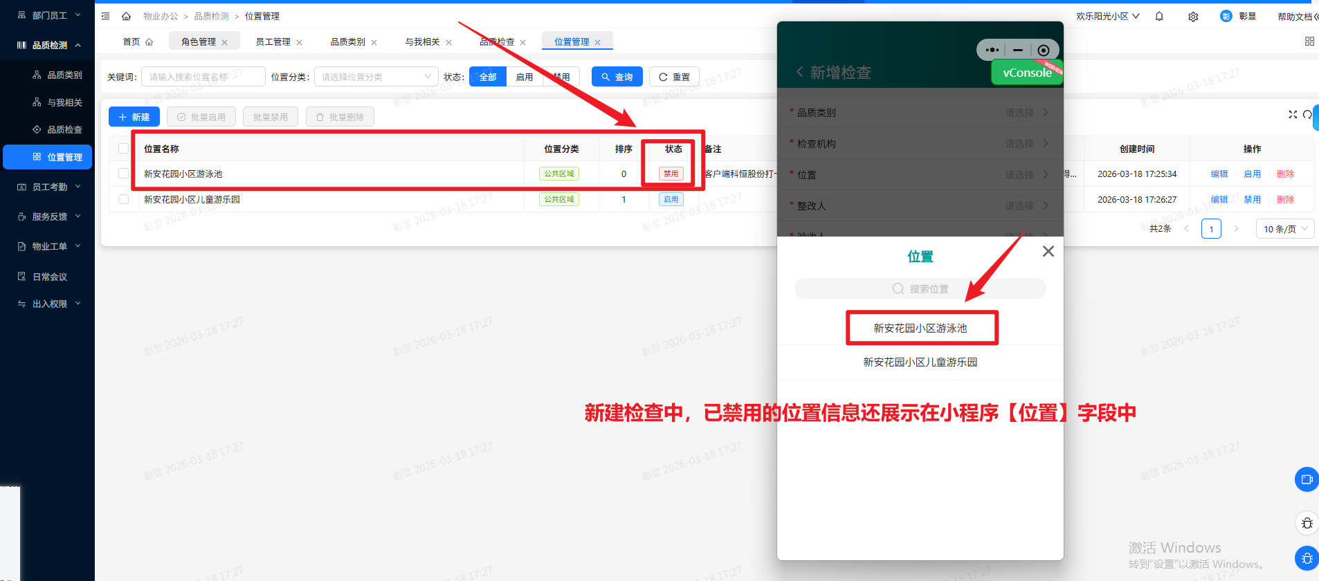Expand 服务反馈 sidebar menu
The height and width of the screenshot is (581, 1319).
47,216
